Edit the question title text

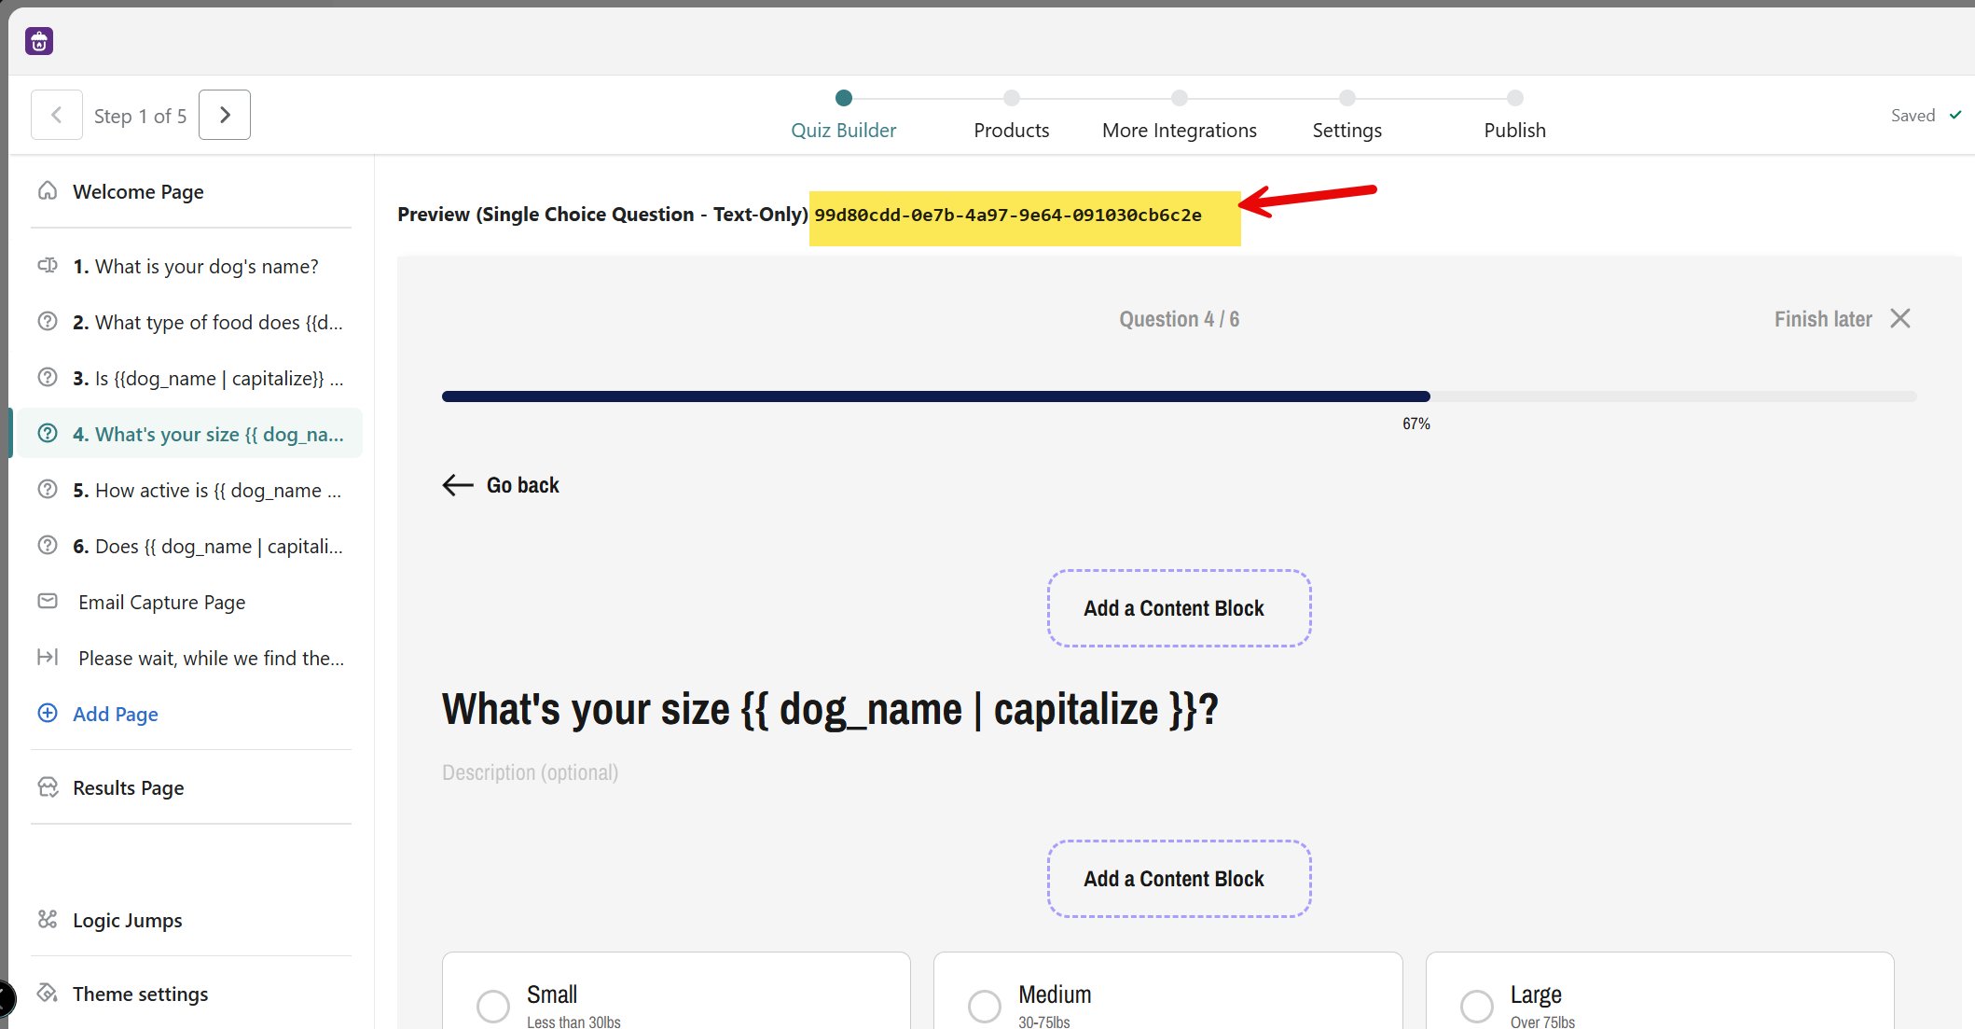coord(830,710)
